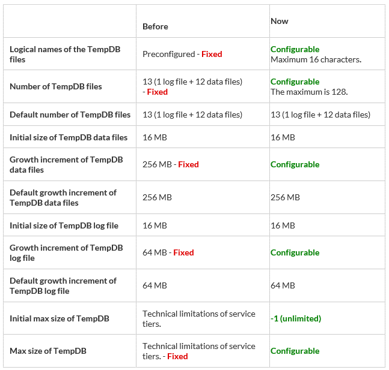Viewport: 389px width, 370px height.
Task: Click 'Max size of TempDB' row label
Action: [x=48, y=351]
